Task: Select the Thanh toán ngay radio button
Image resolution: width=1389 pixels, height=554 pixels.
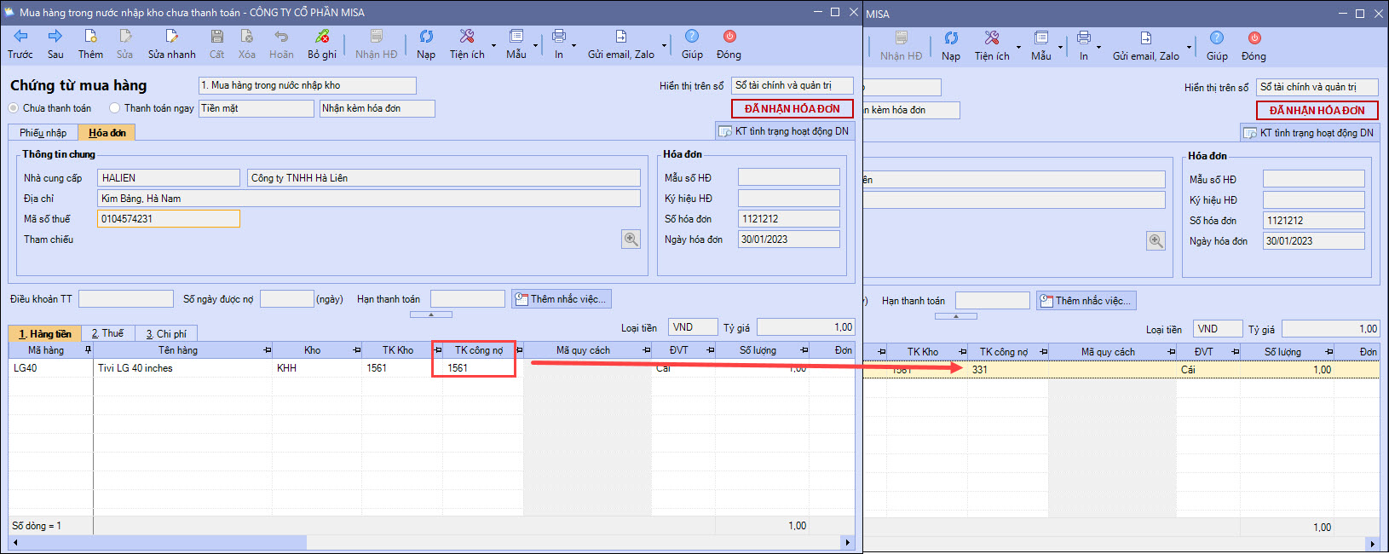Action: coord(115,108)
